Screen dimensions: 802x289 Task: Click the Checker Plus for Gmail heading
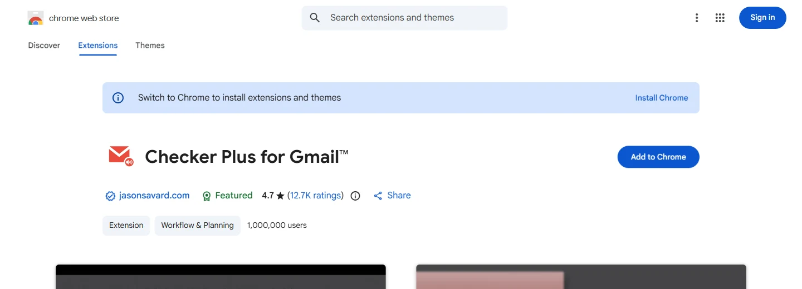click(247, 157)
